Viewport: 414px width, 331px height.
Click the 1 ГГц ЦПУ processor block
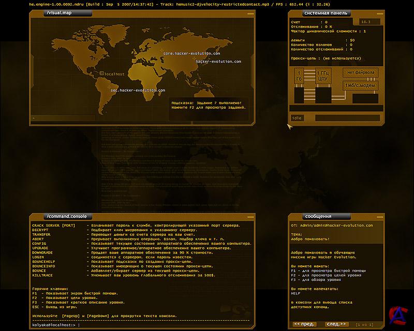pyautogui.click(x=323, y=76)
